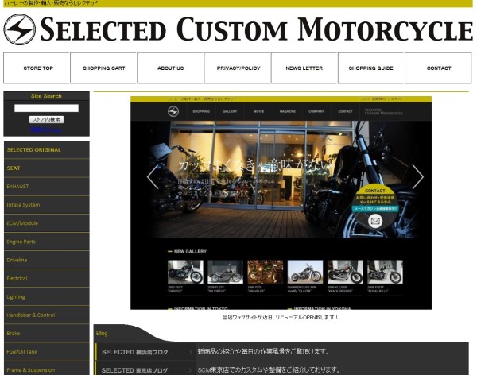Screen dimensions: 477x375
Task: Select Intake System category
Action: [47, 205]
